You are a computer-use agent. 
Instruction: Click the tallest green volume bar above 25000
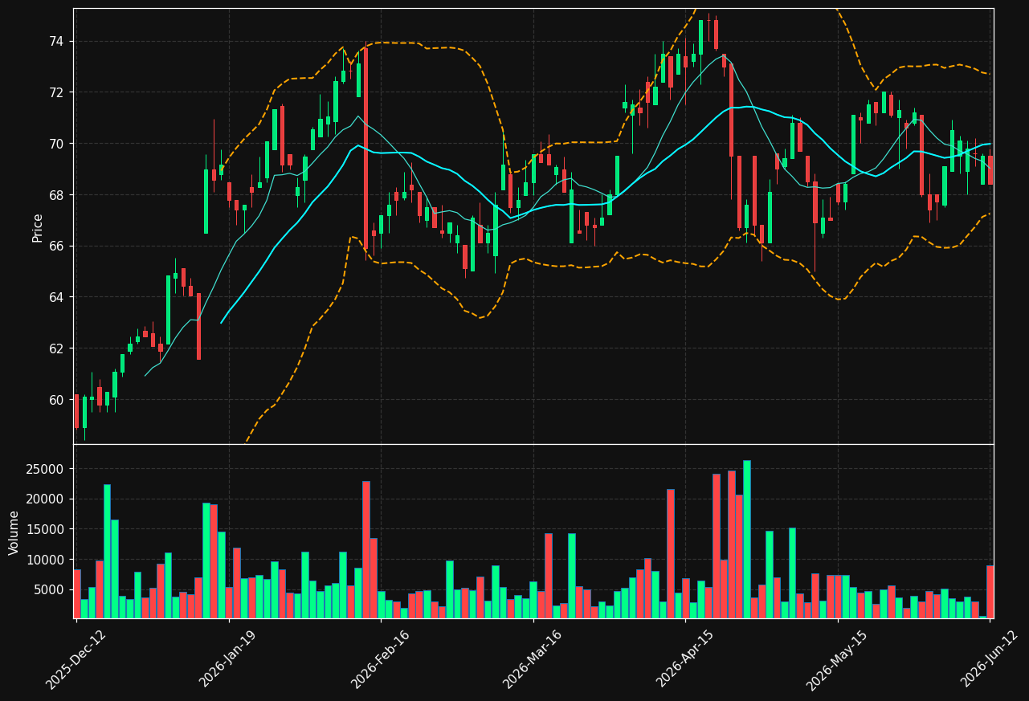pyautogui.click(x=746, y=540)
